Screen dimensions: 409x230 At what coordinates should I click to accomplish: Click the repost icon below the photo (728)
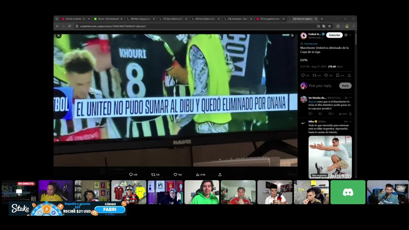tap(153, 174)
